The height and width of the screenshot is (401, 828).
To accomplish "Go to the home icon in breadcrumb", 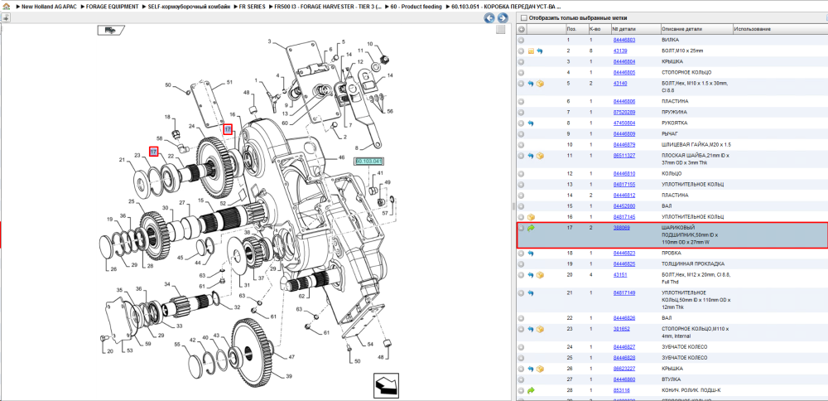I will click(5, 7).
